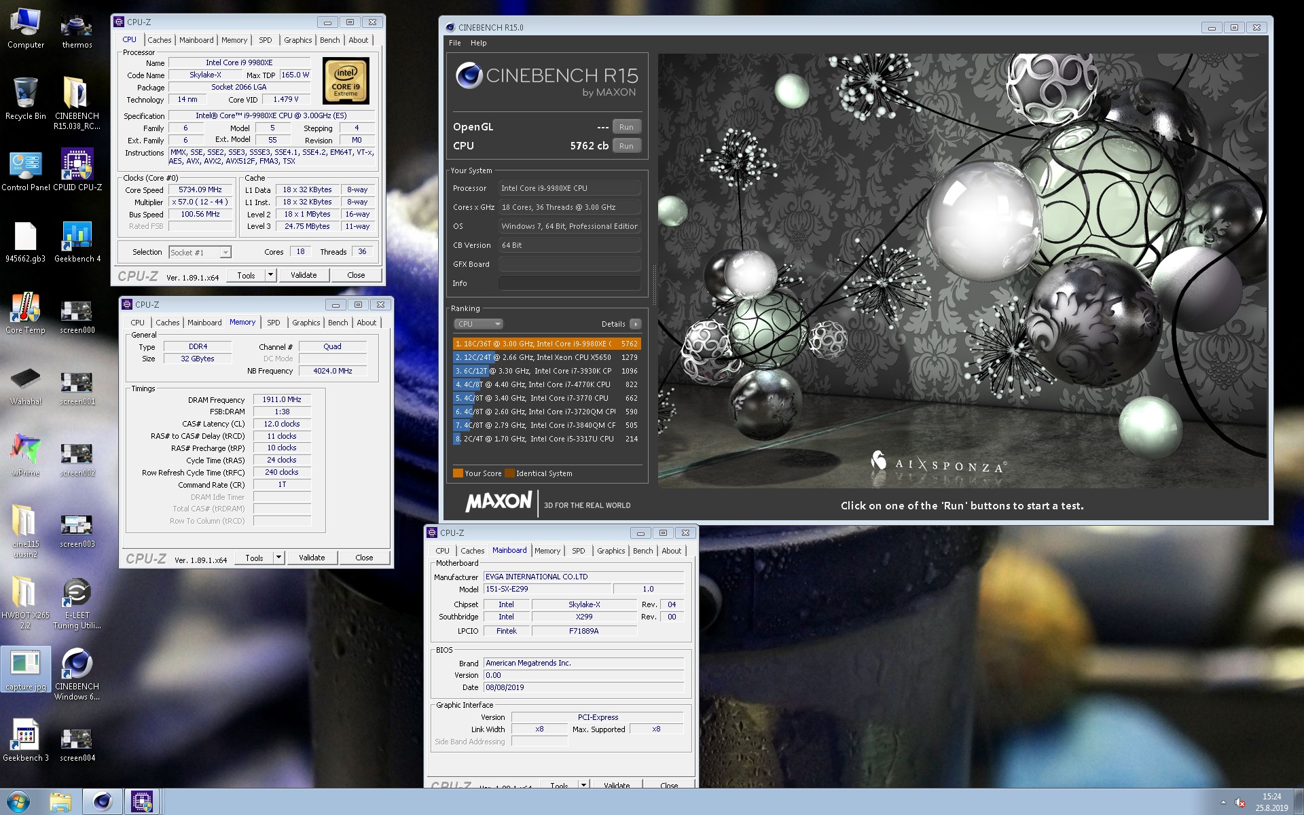The width and height of the screenshot is (1304, 815).
Task: Launch Geekbench 4 desktop shortcut
Action: click(x=77, y=242)
